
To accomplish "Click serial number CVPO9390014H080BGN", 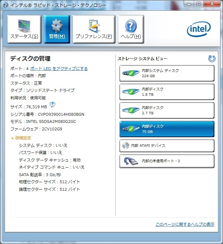I will pos(61,114).
